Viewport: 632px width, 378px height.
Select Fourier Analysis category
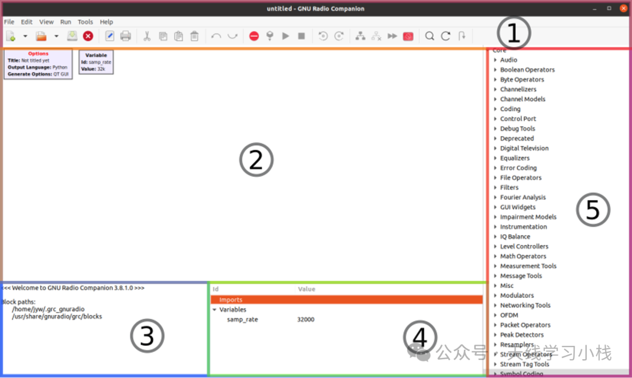(523, 197)
